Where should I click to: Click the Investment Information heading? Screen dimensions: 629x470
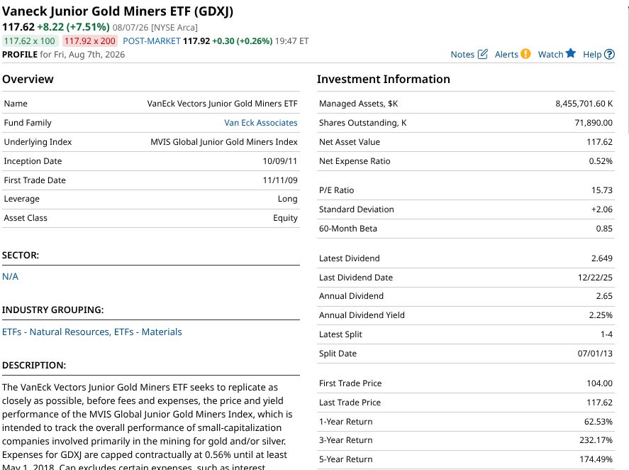(384, 79)
